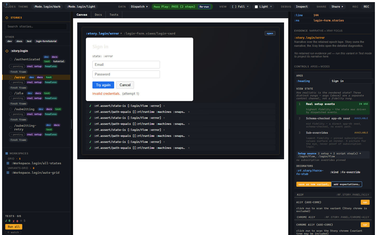Click the Email input field
The height and width of the screenshot is (235, 377).
coord(126,64)
